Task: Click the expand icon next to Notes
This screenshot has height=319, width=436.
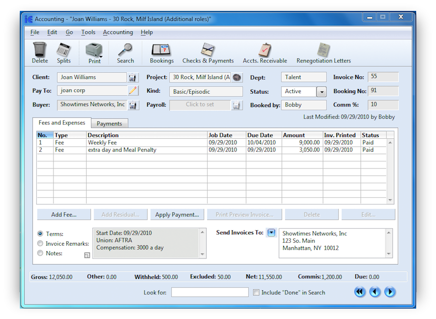Action: [x=87, y=255]
